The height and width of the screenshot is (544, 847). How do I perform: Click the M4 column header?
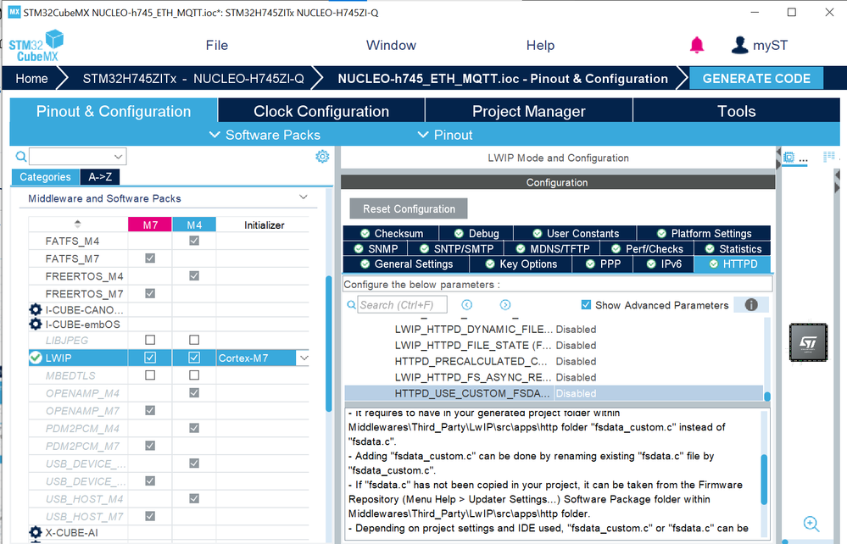[194, 225]
